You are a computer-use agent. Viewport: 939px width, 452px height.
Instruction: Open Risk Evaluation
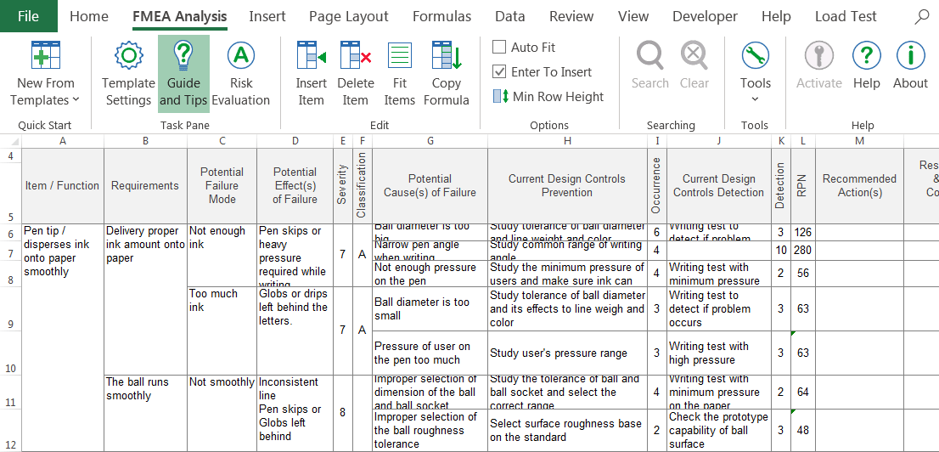coord(241,75)
